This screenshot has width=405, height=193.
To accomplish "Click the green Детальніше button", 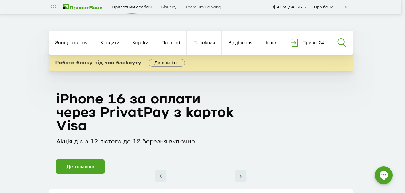I will 80,167.
